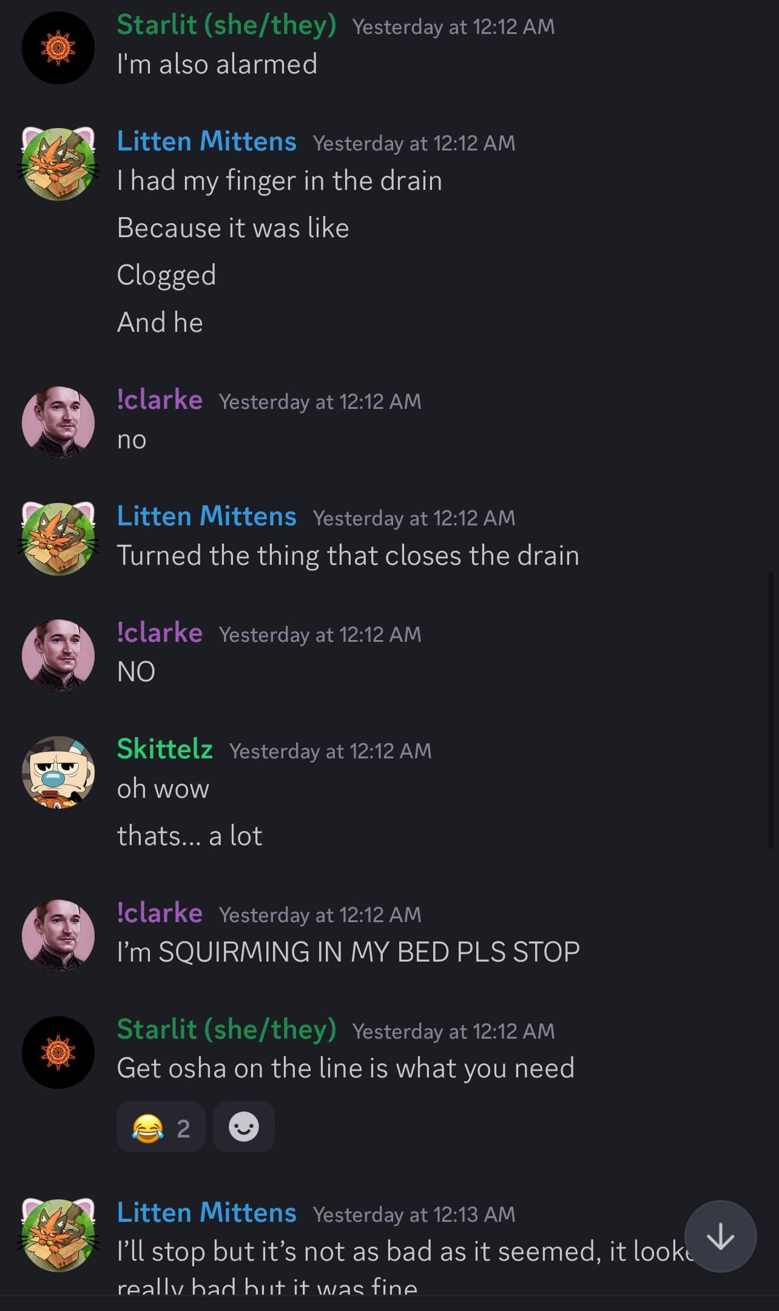Open Starlit's sun avatar on the 'I'm also alarmed' message
The width and height of the screenshot is (779, 1311).
(58, 48)
